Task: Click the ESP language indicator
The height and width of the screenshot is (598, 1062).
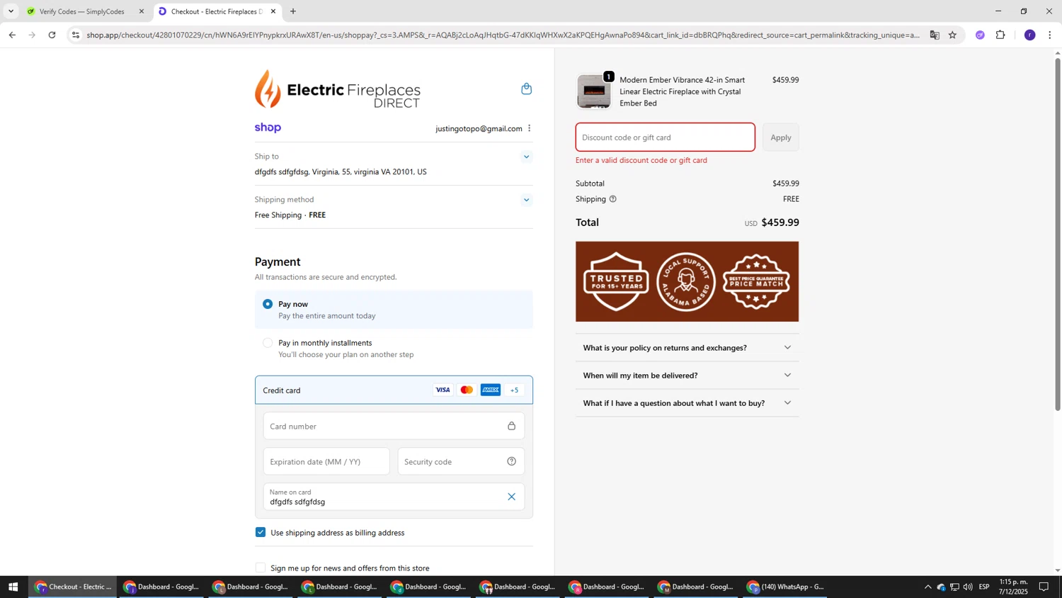Action: 984,587
